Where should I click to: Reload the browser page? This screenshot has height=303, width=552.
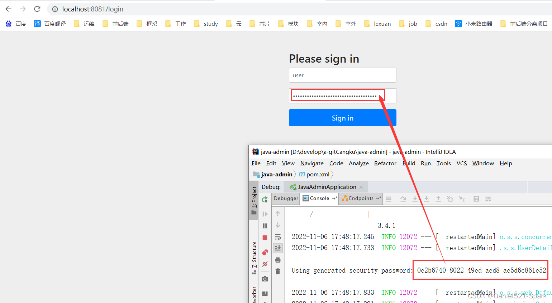point(37,9)
